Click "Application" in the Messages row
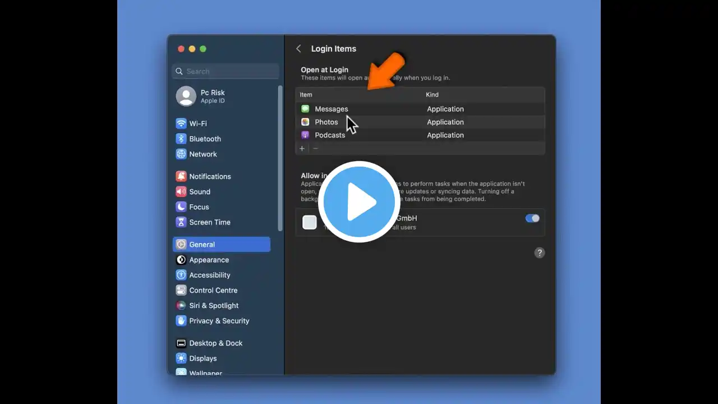 [445, 109]
